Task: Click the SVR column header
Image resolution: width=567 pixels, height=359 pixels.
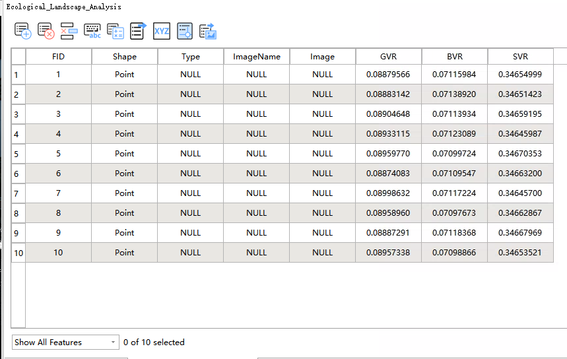Action: [x=520, y=57]
